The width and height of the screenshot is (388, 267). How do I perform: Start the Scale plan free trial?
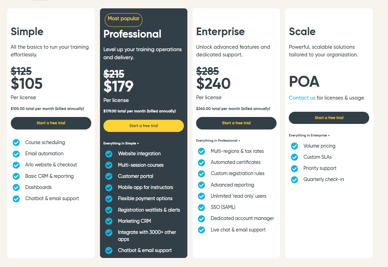point(329,118)
